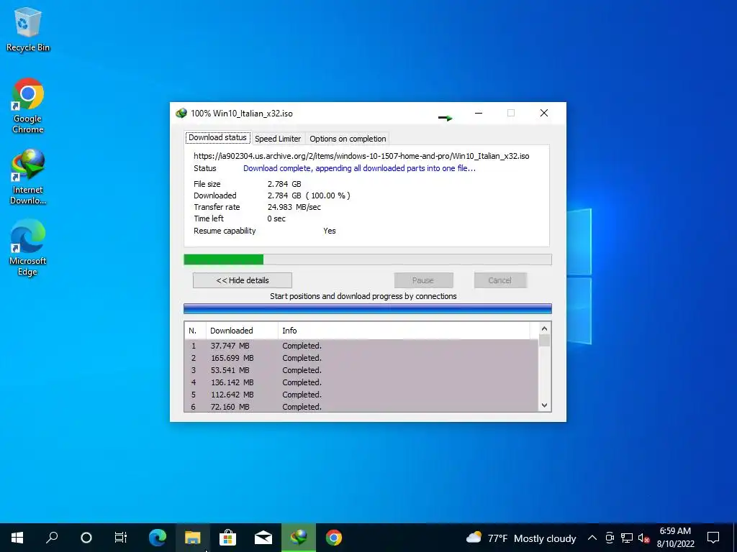Image resolution: width=737 pixels, height=552 pixels.
Task: Open network status tray icon
Action: pos(627,538)
